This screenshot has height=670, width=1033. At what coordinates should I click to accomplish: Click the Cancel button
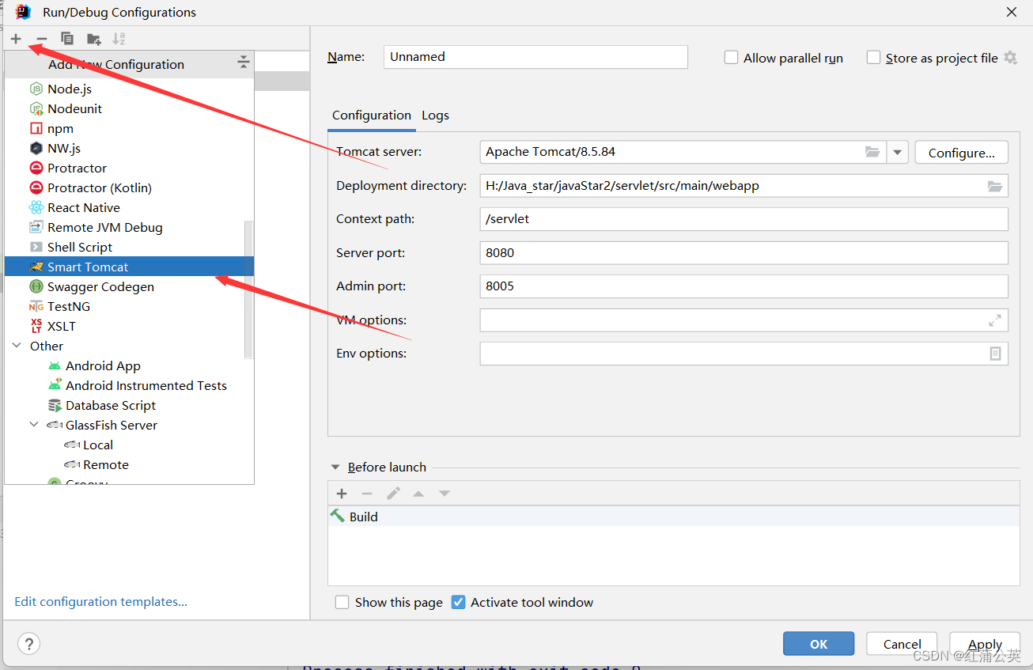[902, 644]
